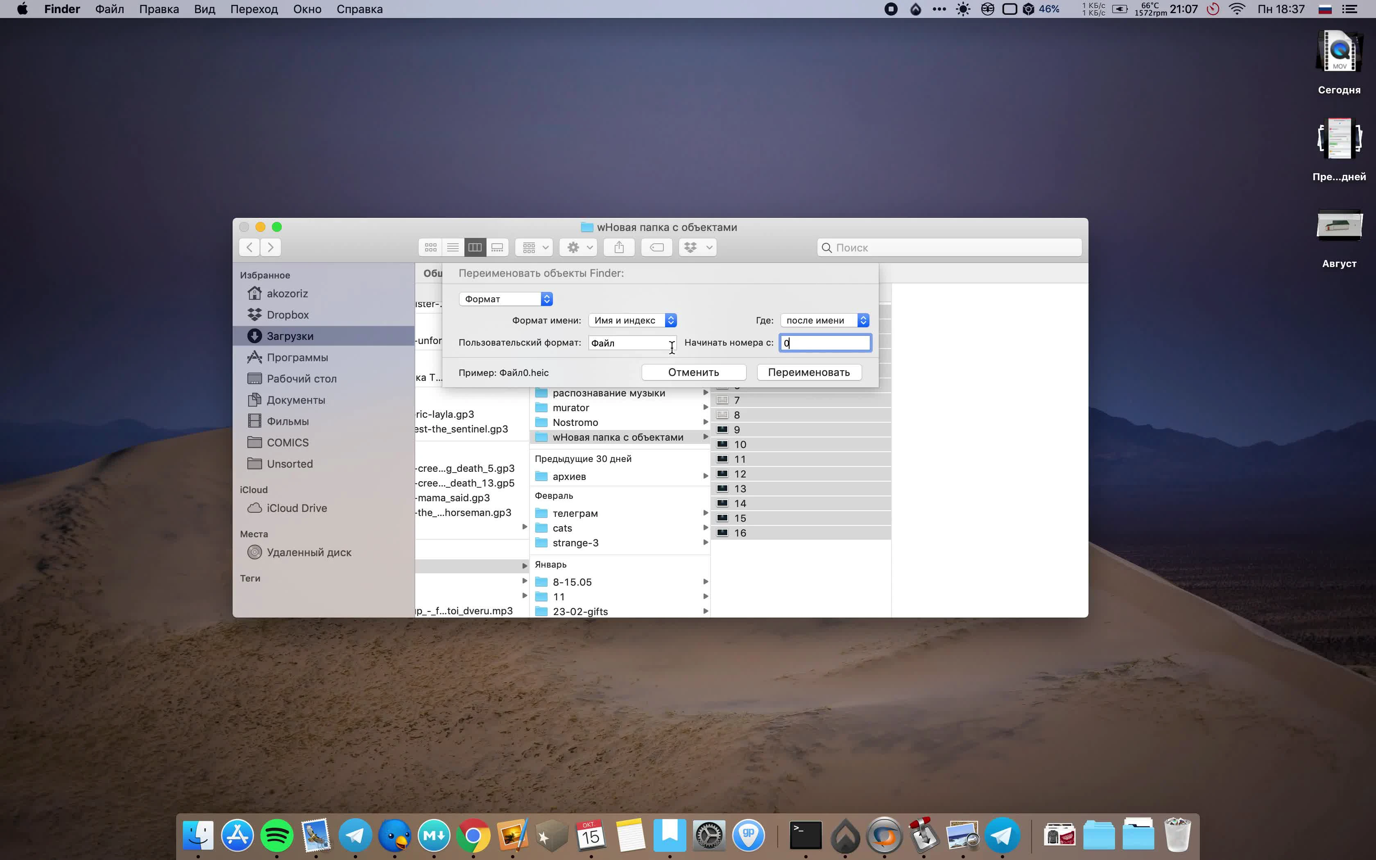
Task: Click on Начинать номера с input field
Action: point(824,342)
